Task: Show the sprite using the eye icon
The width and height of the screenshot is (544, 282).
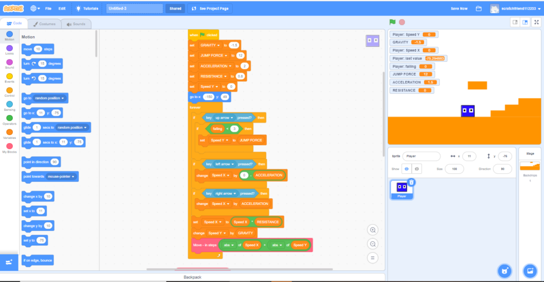Action: click(x=406, y=169)
